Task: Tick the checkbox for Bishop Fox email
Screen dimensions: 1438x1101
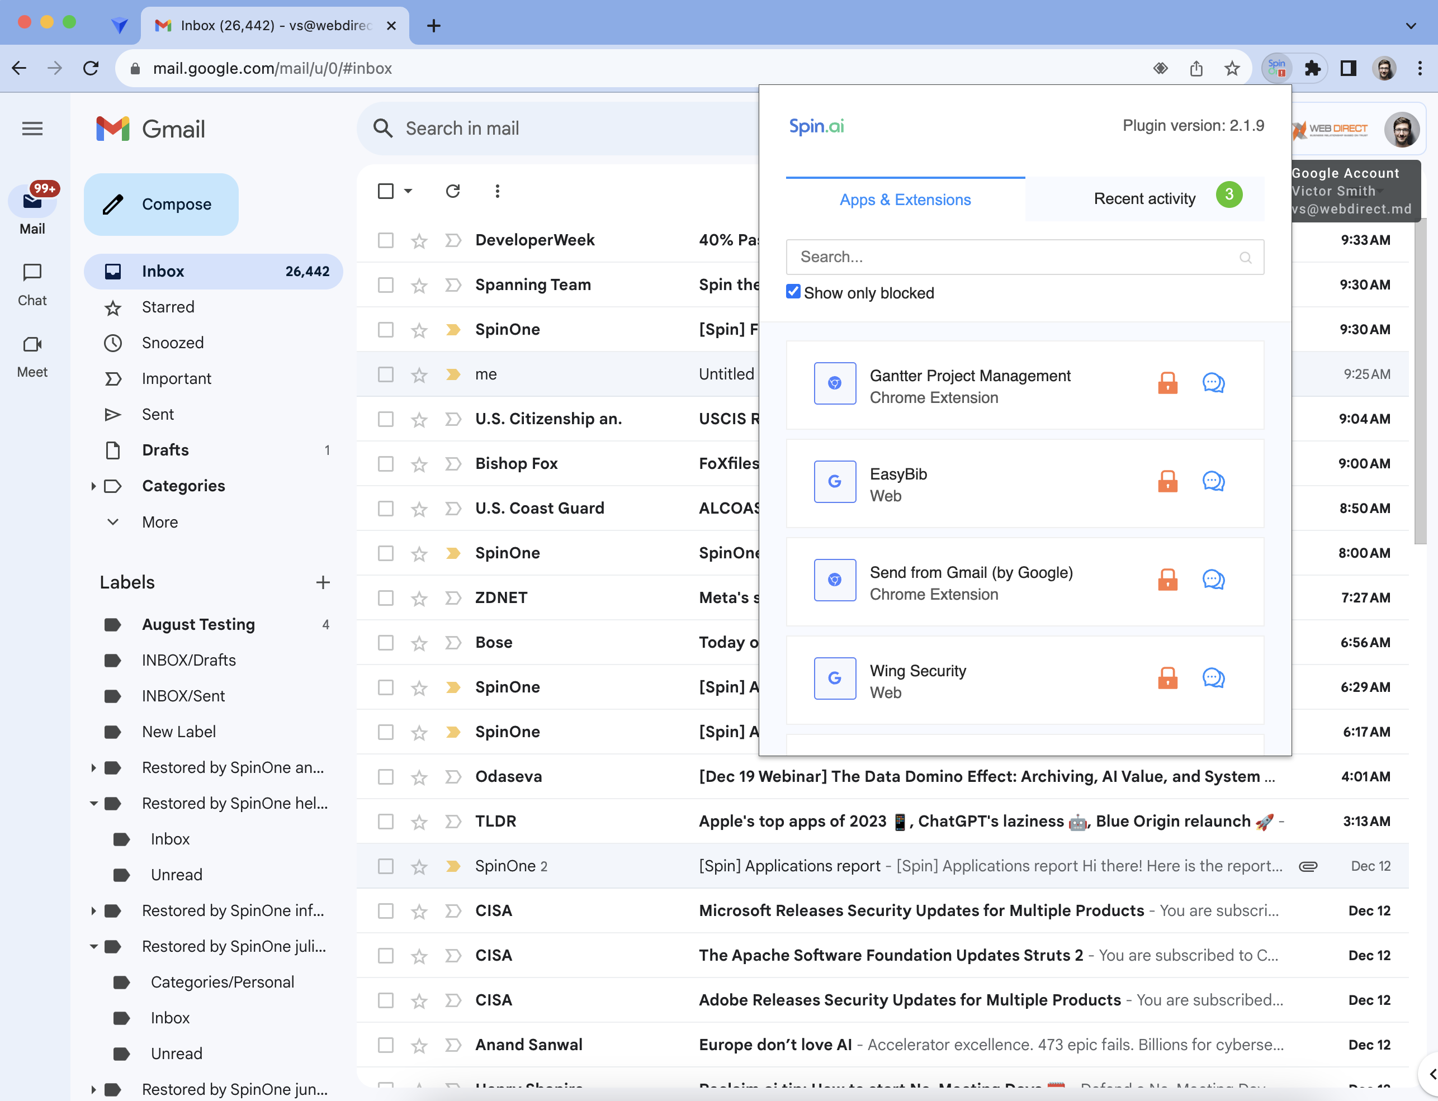Action: coord(385,464)
